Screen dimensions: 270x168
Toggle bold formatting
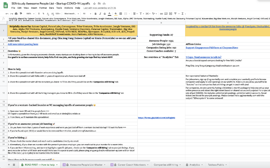pos(95,13)
